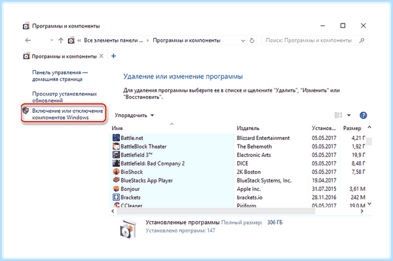Image resolution: width=393 pixels, height=261 pixels.
Task: Open Включение или отключение компонентов Windows
Action: pyautogui.click(x=67, y=114)
